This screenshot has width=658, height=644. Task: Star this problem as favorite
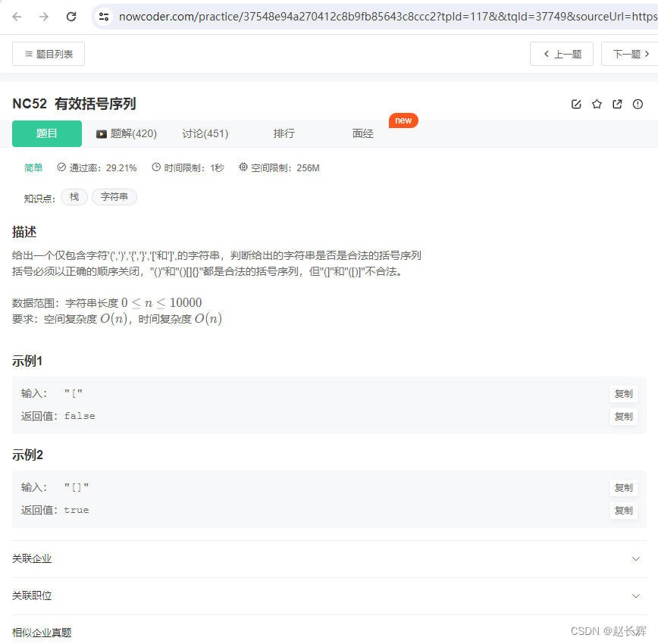(597, 104)
